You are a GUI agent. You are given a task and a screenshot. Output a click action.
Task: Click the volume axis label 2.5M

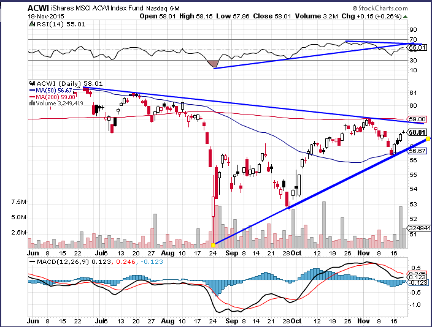pos(19,233)
